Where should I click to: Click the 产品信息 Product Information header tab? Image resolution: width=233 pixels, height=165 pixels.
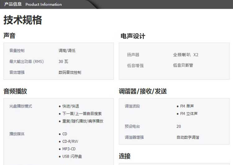(33, 4)
